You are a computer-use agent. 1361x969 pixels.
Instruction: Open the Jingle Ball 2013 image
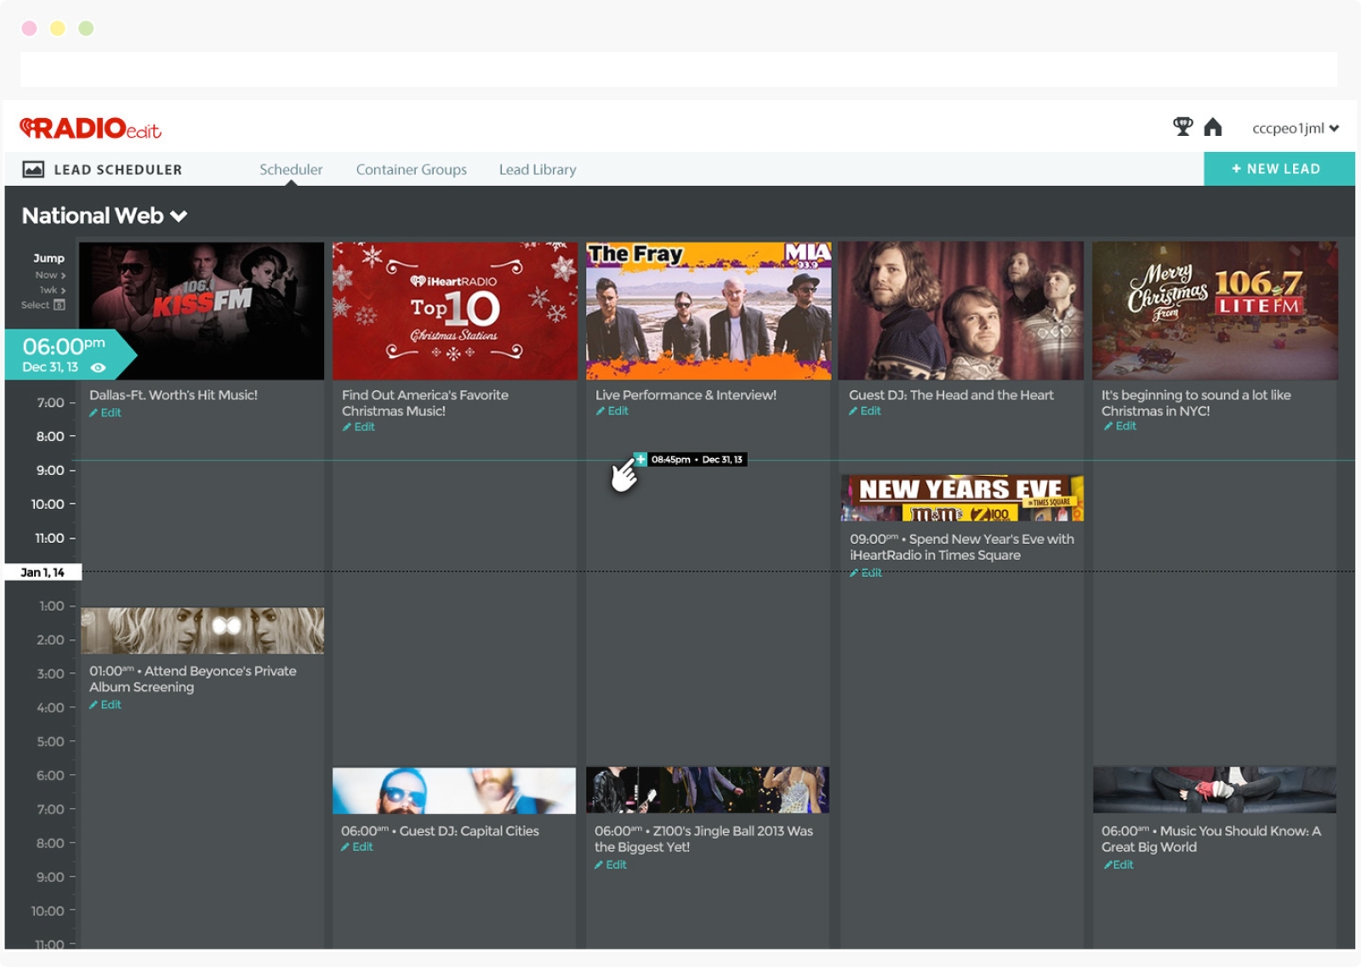pos(708,790)
